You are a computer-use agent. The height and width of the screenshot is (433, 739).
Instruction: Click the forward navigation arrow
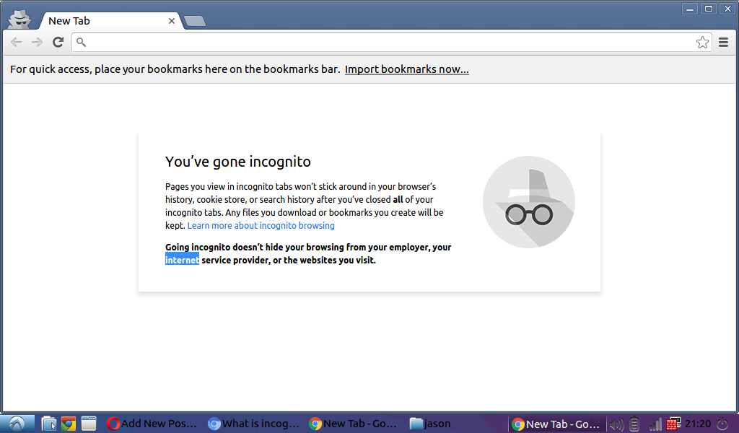click(37, 43)
